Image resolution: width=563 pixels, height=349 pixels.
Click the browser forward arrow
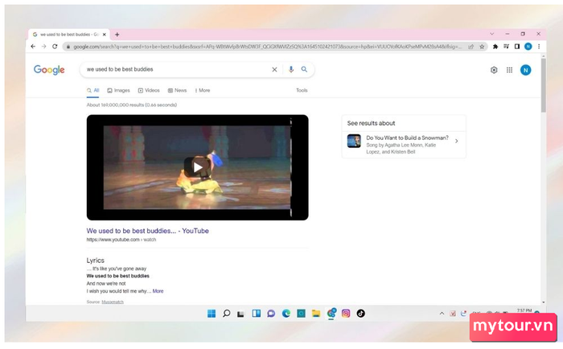click(x=43, y=47)
